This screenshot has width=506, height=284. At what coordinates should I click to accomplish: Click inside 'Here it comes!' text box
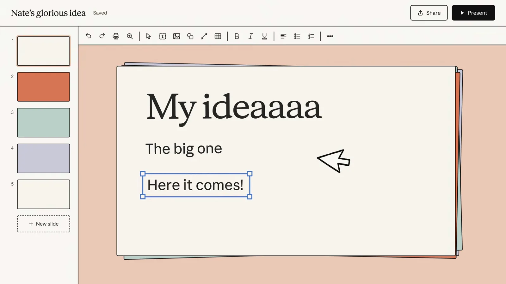coord(196,185)
